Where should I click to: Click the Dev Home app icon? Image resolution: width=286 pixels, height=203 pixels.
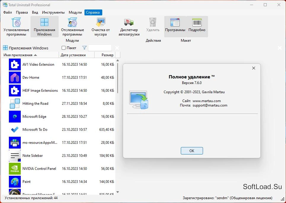15,78
